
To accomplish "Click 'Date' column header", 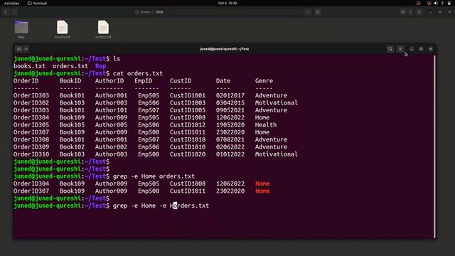I will (223, 80).
